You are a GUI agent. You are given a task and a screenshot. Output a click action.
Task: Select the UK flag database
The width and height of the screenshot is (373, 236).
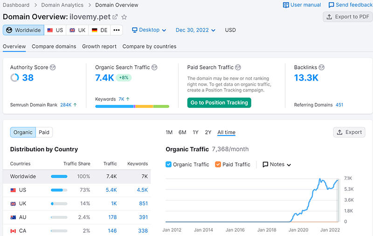[x=72, y=30]
